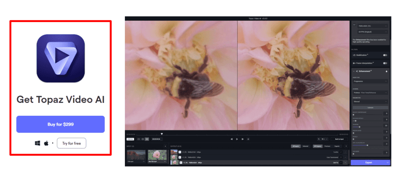The height and width of the screenshot is (179, 402).
Task: Open the Export options dropdown arrow
Action: (388, 163)
